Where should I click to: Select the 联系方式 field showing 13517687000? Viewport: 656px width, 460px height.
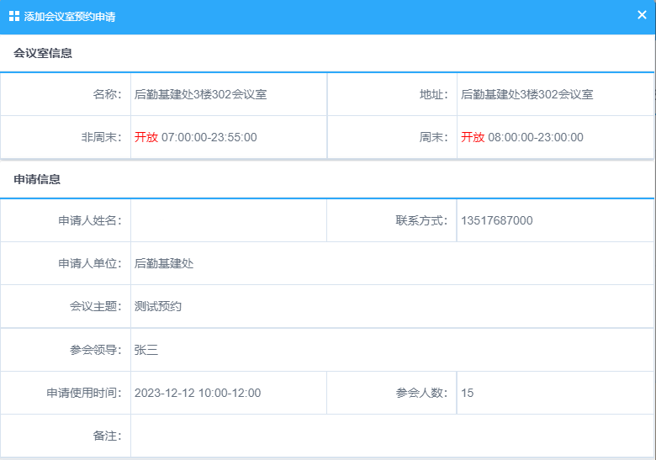point(554,220)
